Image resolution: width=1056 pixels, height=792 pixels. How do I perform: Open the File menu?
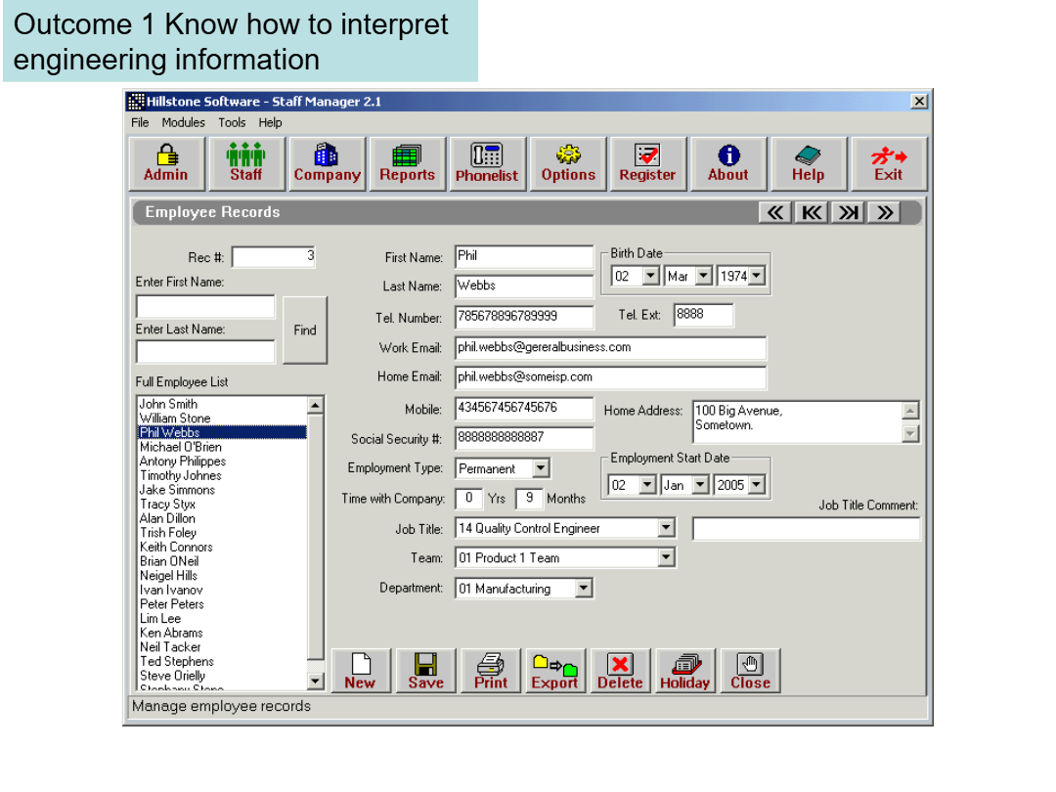pos(140,122)
